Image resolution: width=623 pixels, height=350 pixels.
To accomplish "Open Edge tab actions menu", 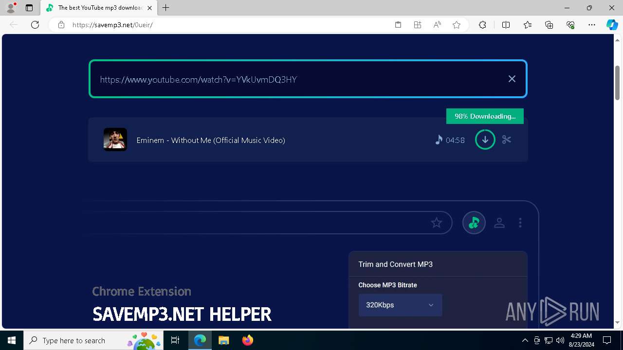I will pyautogui.click(x=29, y=8).
